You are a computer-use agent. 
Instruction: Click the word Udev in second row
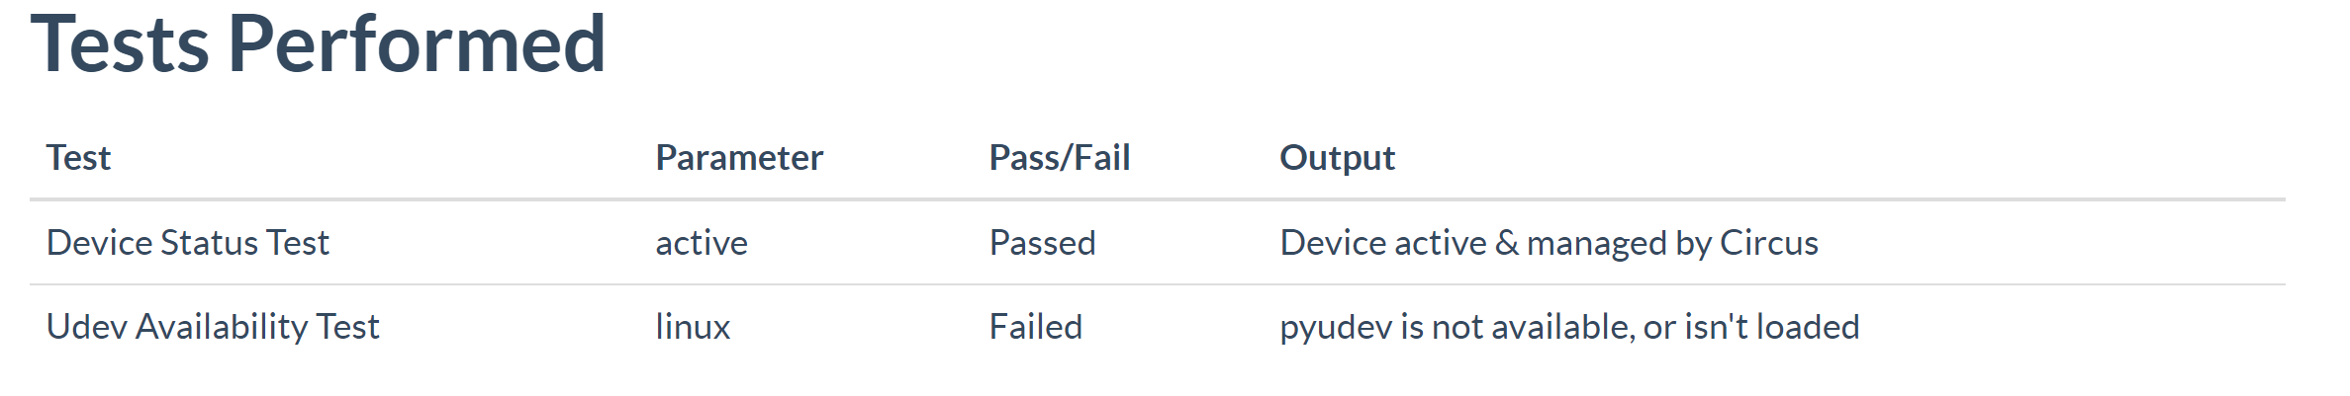[87, 327]
